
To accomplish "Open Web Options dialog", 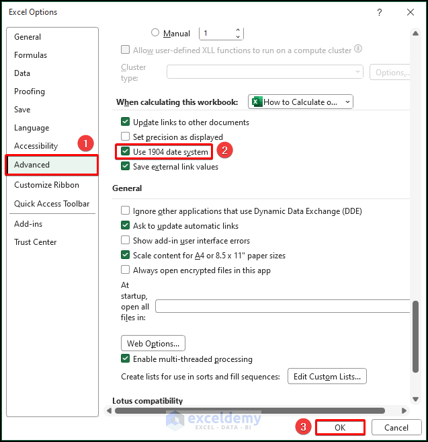I will click(x=153, y=343).
